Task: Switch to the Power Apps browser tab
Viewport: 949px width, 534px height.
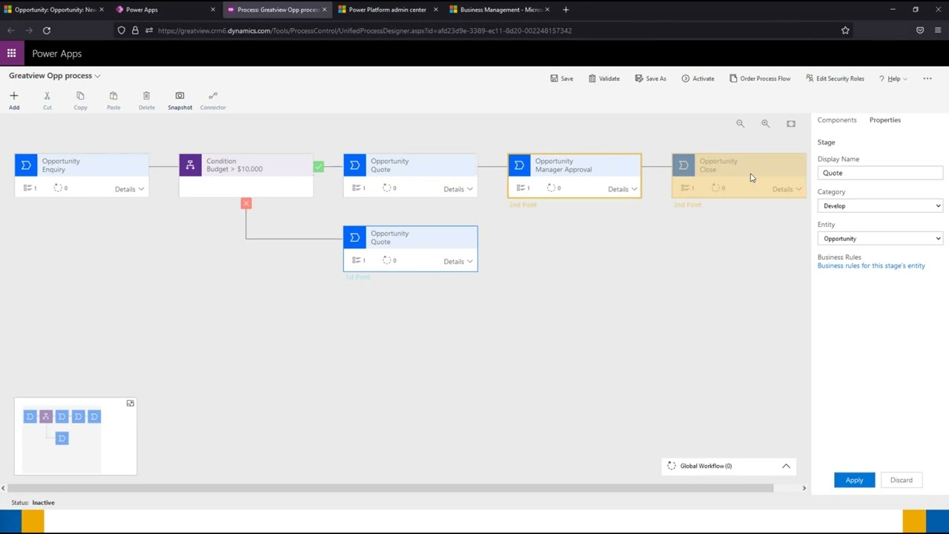Action: coord(165,10)
